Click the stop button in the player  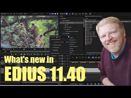(21, 54)
